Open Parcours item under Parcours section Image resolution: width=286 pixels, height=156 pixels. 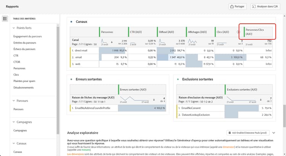pyautogui.click(x=18, y=109)
